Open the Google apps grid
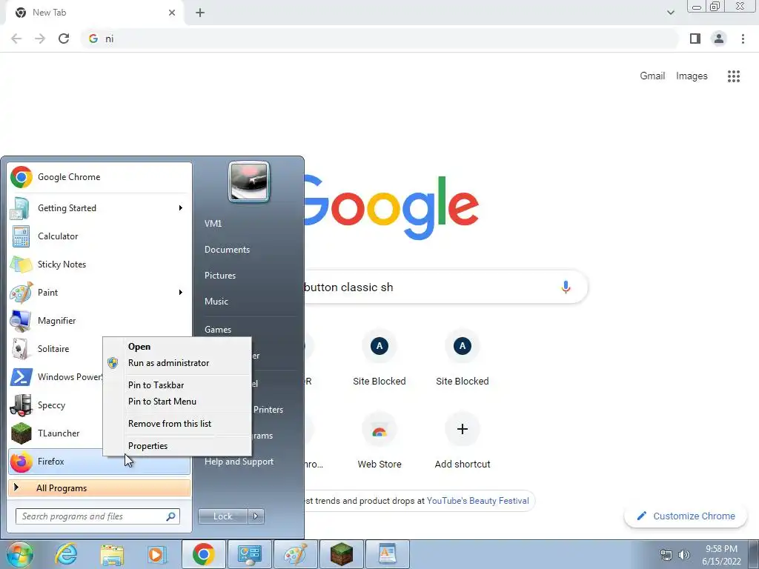Image resolution: width=759 pixels, height=569 pixels. click(734, 76)
